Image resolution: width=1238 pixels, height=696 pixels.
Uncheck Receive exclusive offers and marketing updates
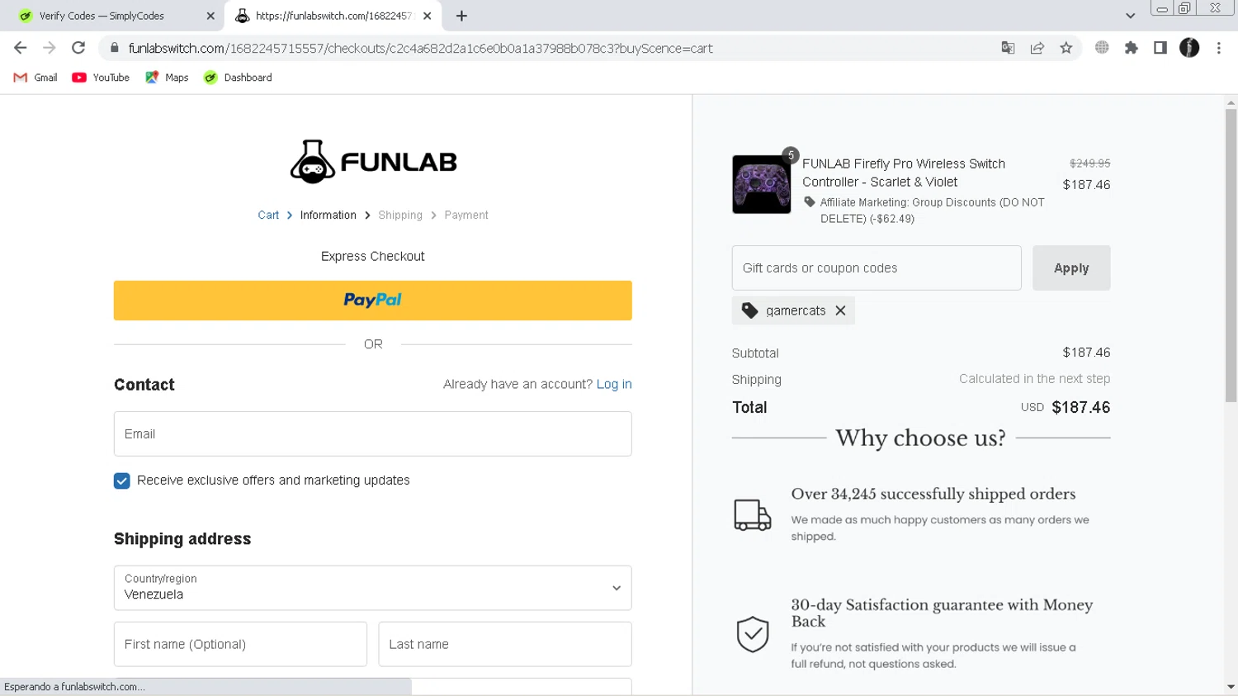(x=122, y=481)
